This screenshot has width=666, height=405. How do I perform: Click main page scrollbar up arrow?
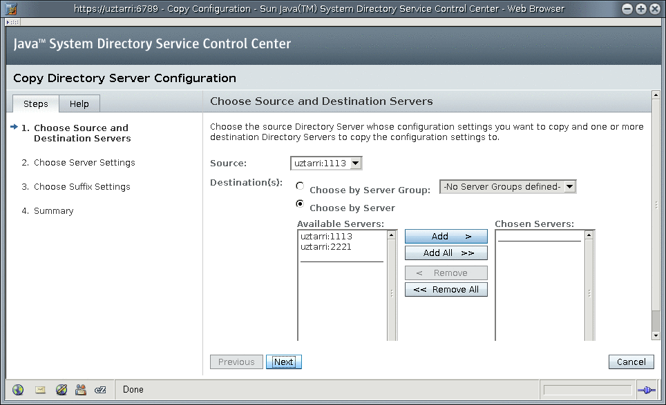click(656, 95)
